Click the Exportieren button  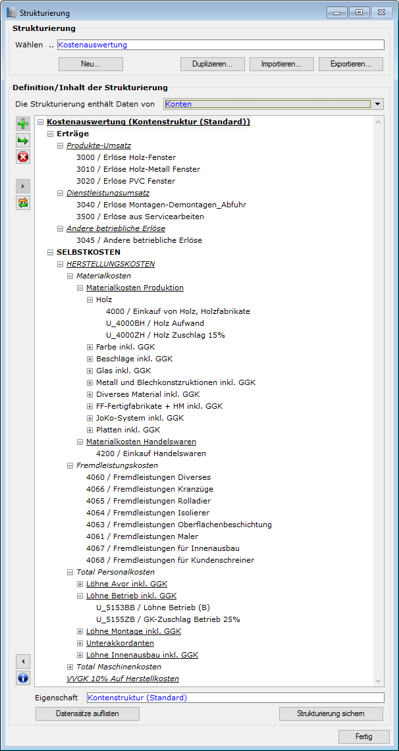[x=351, y=64]
